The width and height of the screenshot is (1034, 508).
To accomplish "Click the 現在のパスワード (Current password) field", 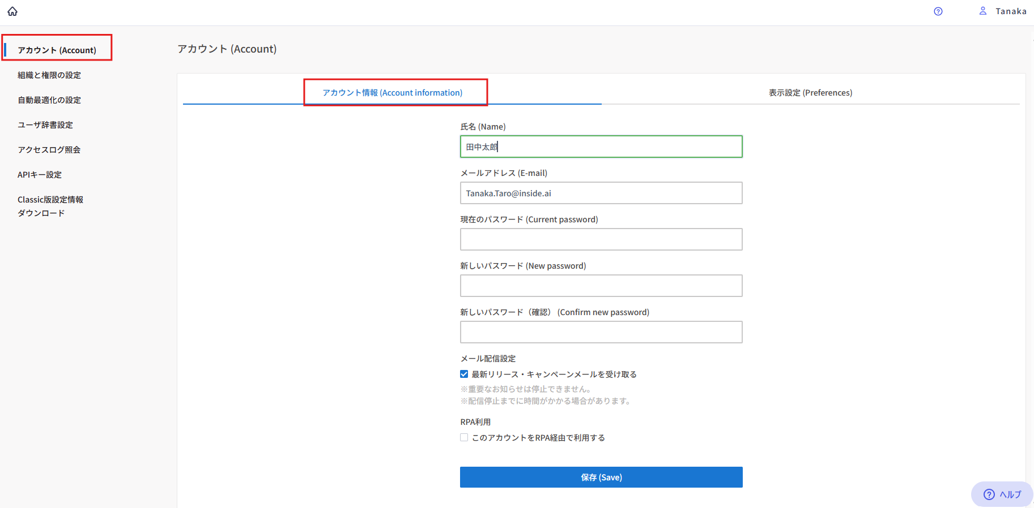I will tap(601, 240).
